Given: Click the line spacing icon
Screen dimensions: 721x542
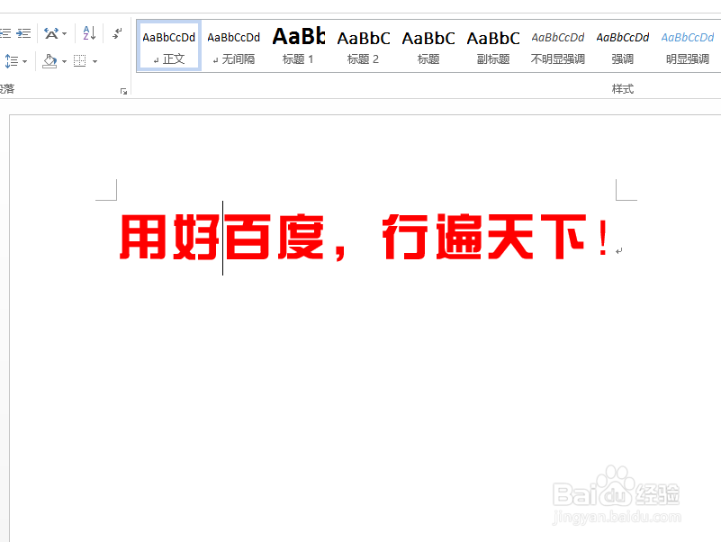Looking at the screenshot, I should tap(12, 61).
